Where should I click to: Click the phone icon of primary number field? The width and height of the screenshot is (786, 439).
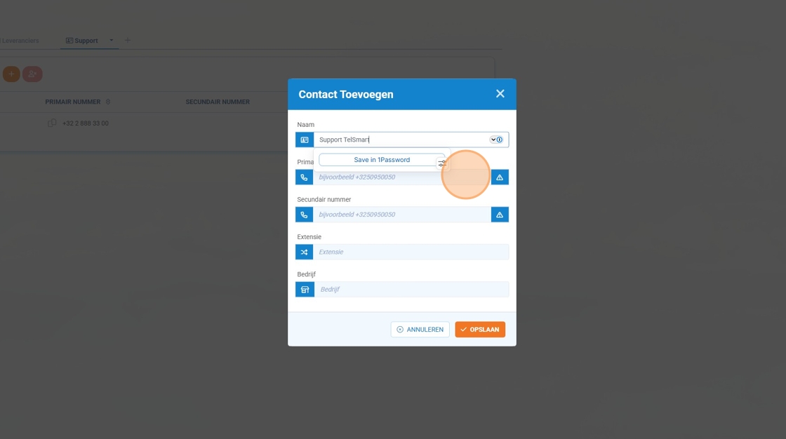(305, 177)
